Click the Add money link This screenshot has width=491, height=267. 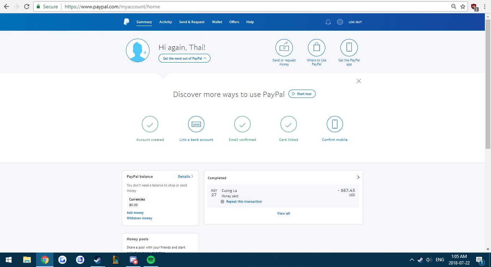tap(135, 213)
